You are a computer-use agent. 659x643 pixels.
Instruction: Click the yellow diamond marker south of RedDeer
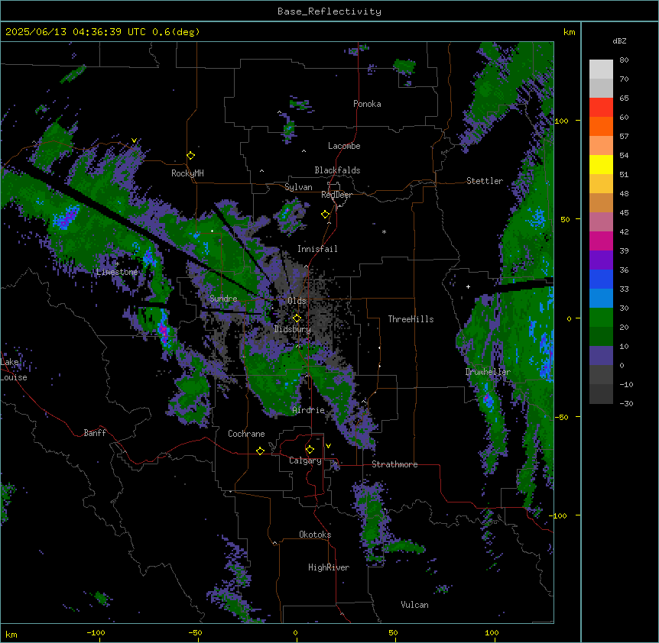325,215
